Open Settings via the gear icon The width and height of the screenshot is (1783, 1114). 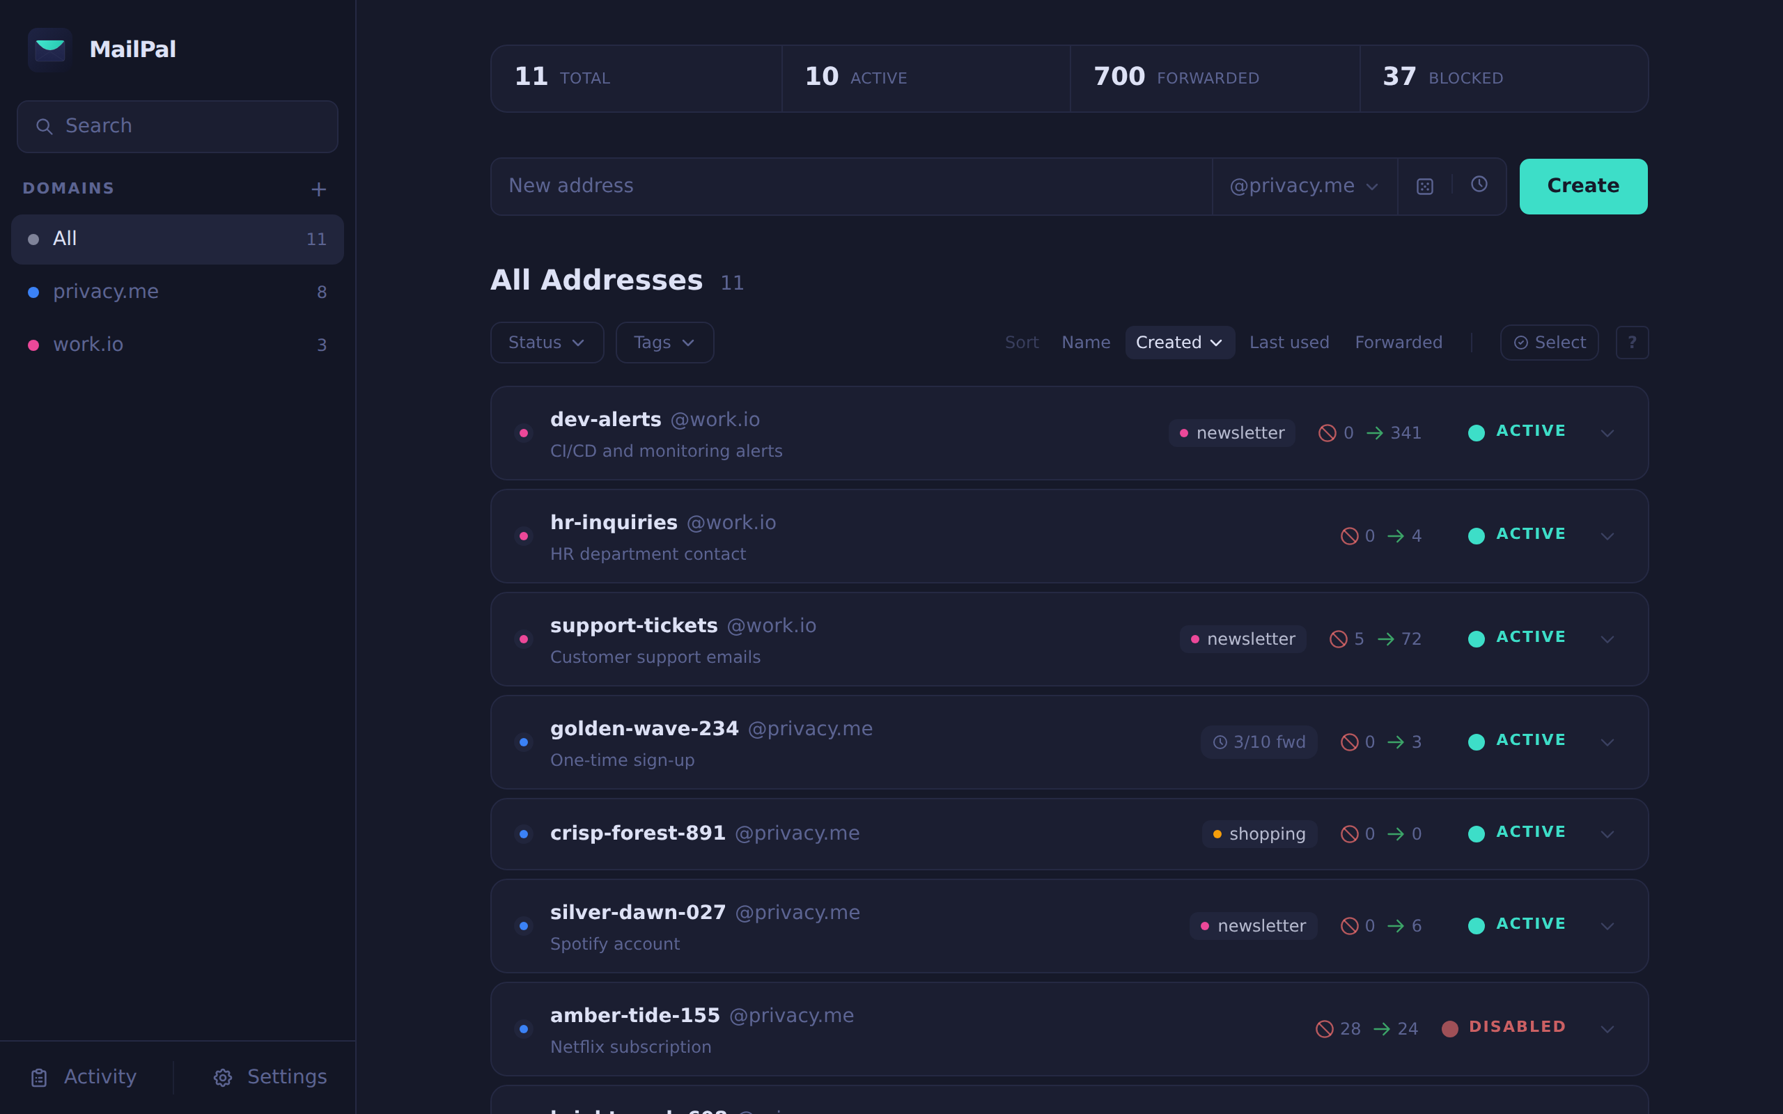click(x=221, y=1076)
